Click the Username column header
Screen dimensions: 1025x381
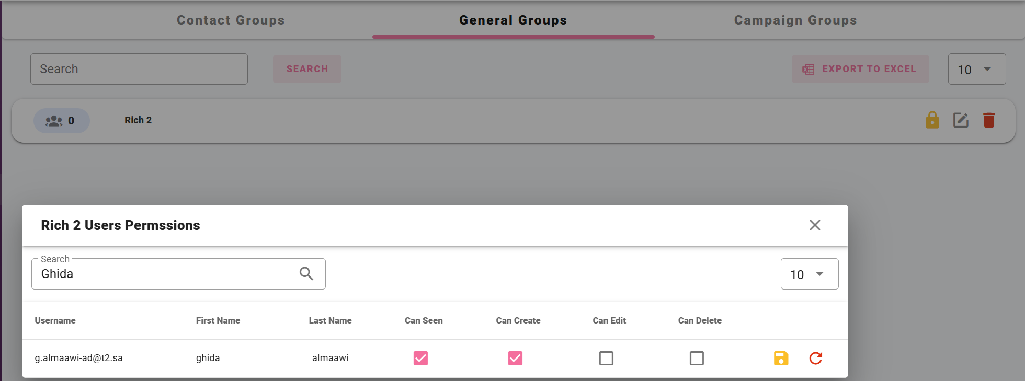coord(55,320)
